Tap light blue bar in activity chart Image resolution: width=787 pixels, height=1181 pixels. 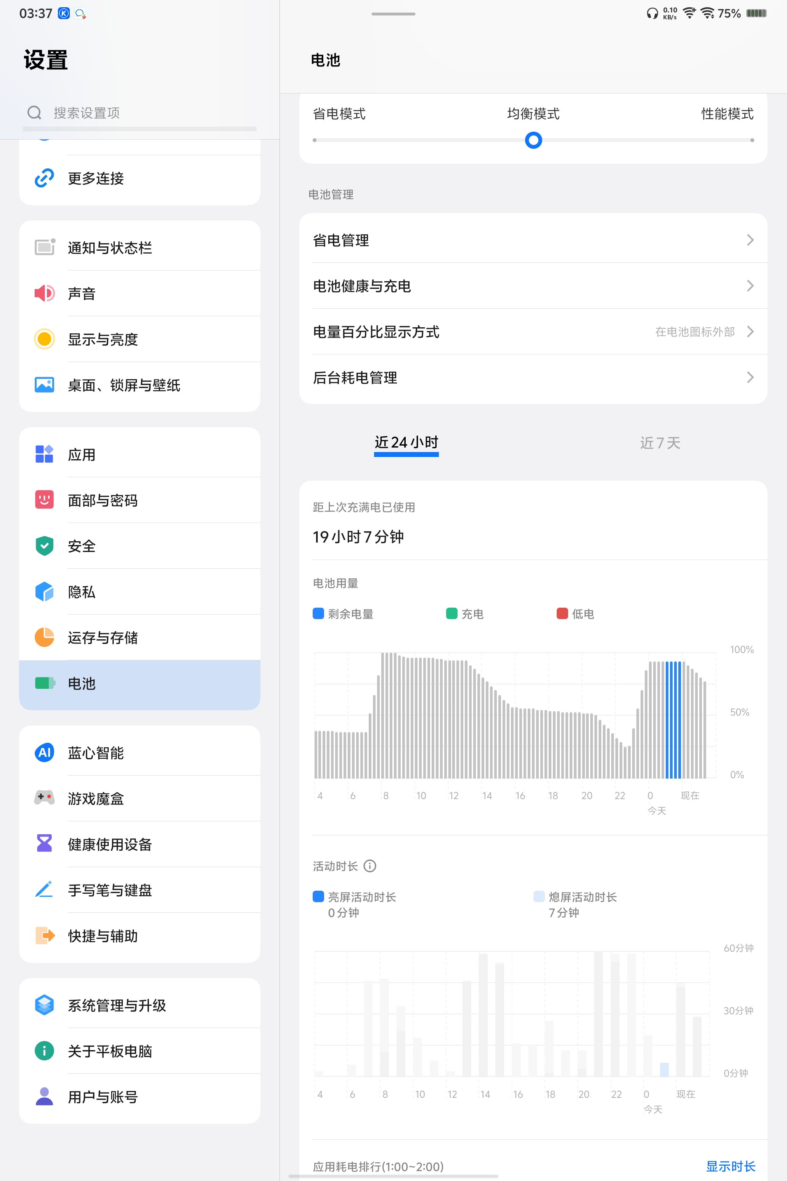point(664,1070)
